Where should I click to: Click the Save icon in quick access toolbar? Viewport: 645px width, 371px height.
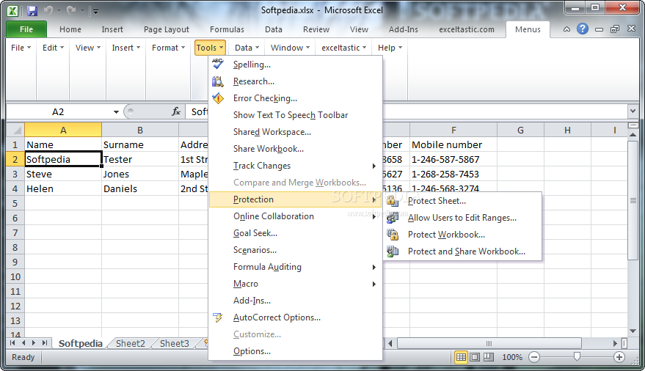(x=32, y=11)
